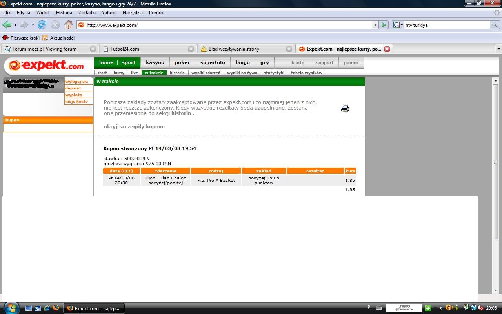
Task: Click the green back arrow button
Action: click(x=7, y=25)
